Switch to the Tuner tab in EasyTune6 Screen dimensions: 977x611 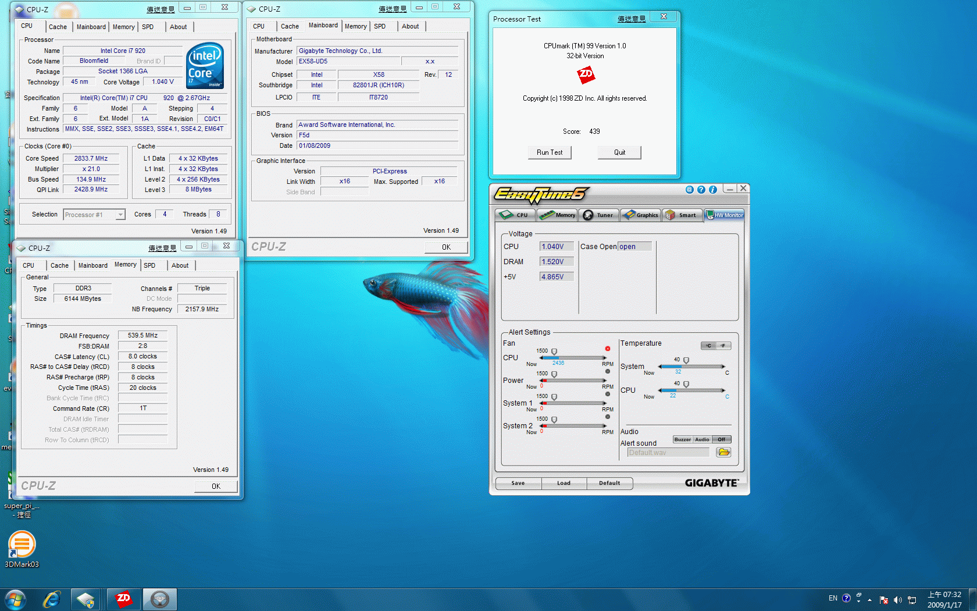click(x=598, y=215)
